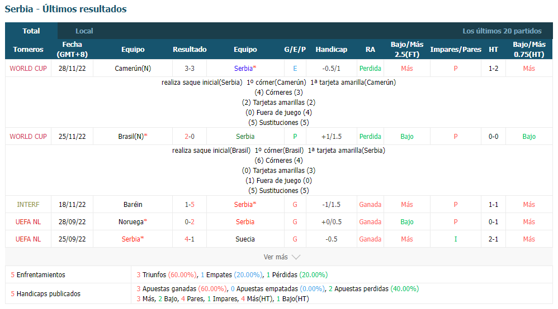Select handicap value -1/1.5
The width and height of the screenshot is (558, 309).
pyautogui.click(x=332, y=205)
